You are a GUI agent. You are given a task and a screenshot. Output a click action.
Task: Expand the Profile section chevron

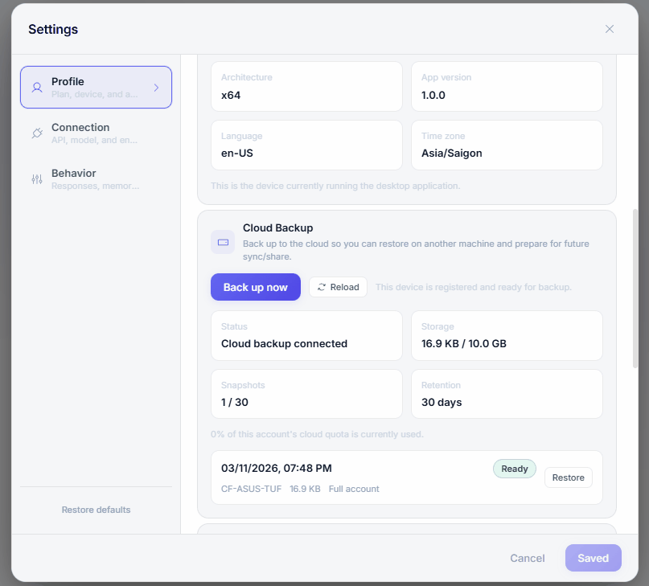tap(158, 87)
